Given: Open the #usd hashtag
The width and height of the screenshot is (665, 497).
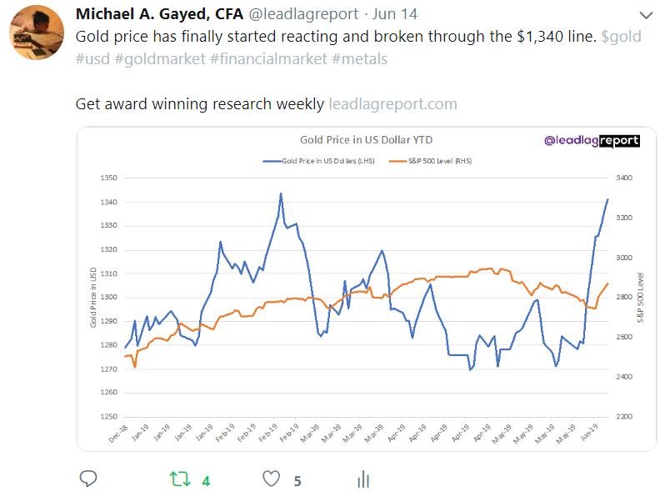Looking at the screenshot, I should pos(94,59).
